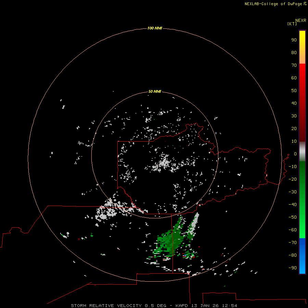Click the -80 knot scale label

point(293,255)
